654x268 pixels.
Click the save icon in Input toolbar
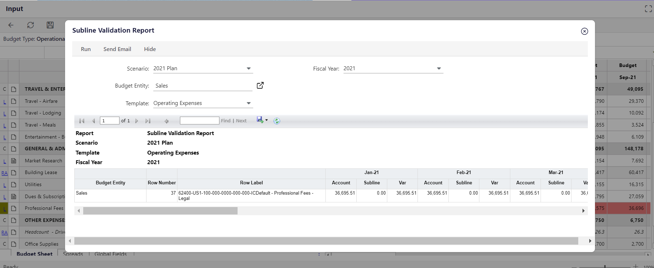[x=50, y=25]
